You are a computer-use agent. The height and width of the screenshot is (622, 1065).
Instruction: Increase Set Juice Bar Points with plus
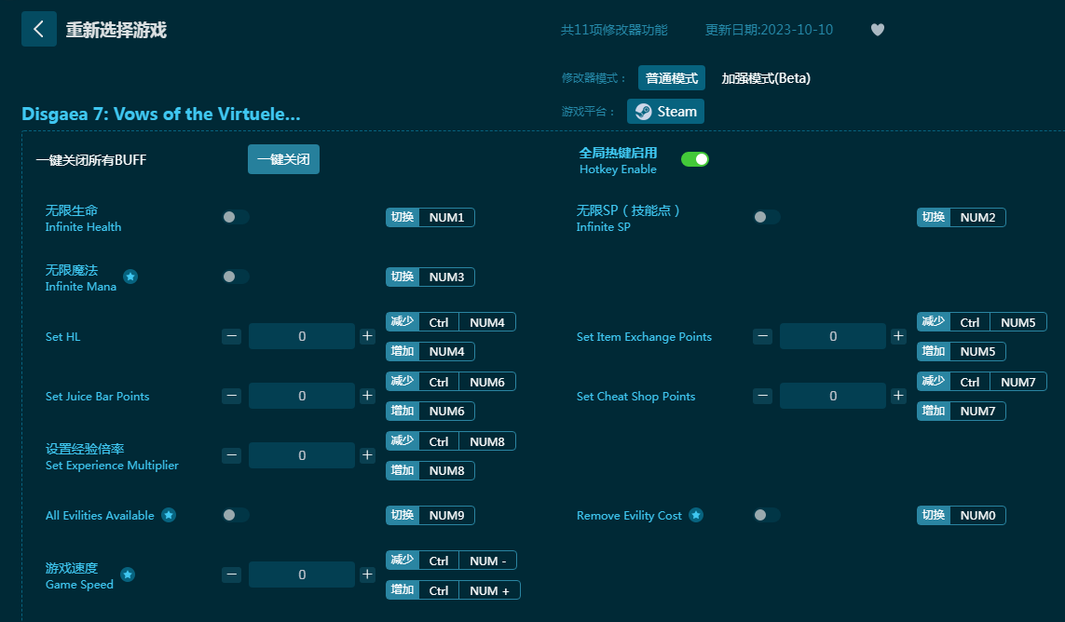(x=367, y=396)
